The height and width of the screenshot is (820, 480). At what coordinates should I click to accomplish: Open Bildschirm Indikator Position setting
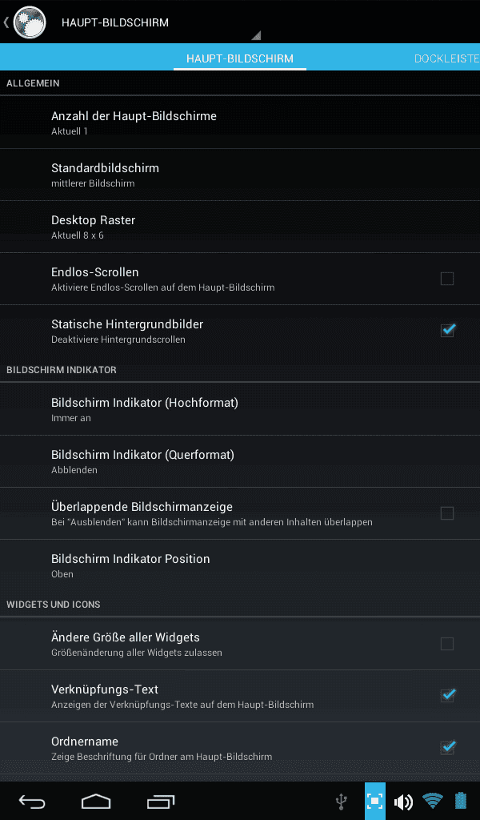[240, 566]
